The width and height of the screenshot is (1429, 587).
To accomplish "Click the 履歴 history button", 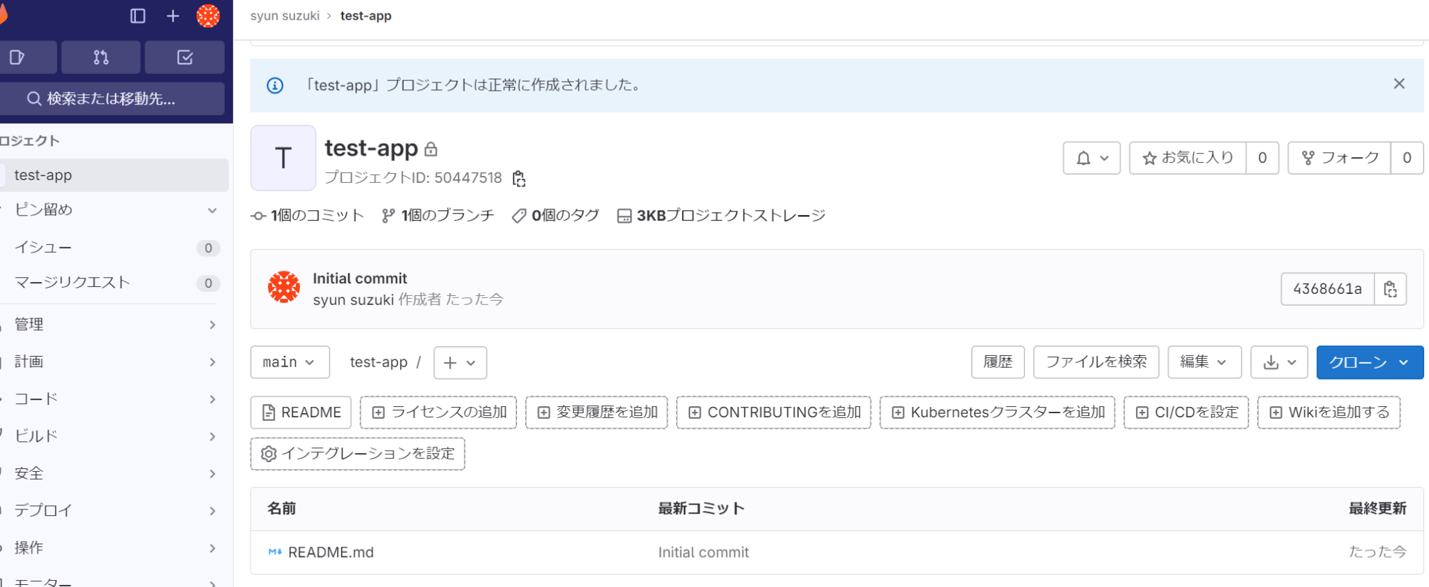I will [x=997, y=362].
